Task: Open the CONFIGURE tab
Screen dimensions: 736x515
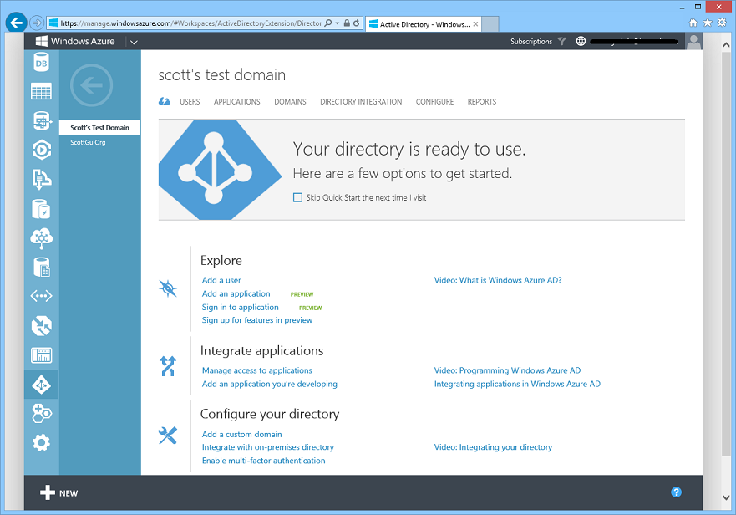Action: click(x=434, y=101)
